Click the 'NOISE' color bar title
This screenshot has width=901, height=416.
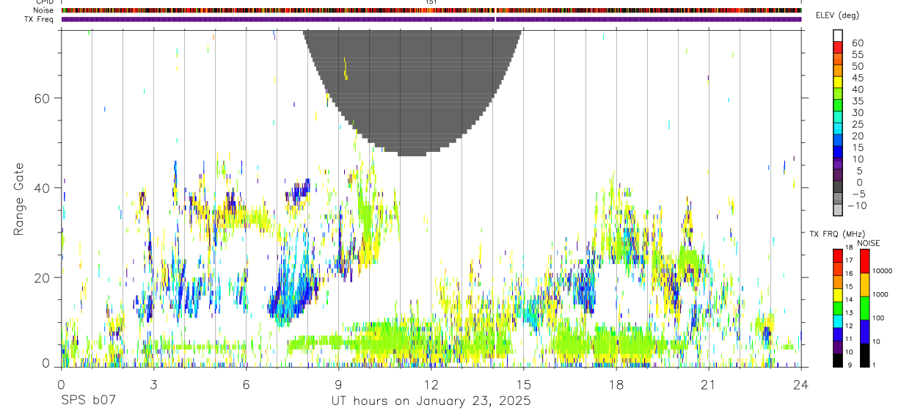868,243
